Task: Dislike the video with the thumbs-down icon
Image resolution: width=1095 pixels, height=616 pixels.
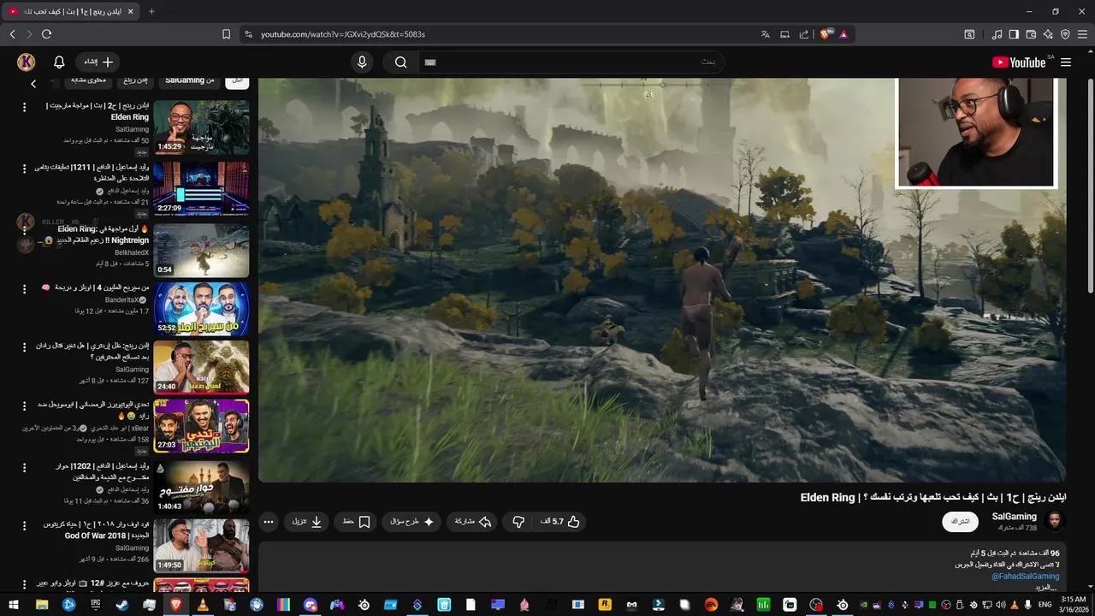Action: coord(518,521)
